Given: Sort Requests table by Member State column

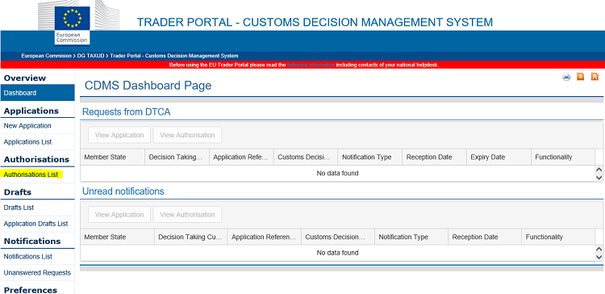Looking at the screenshot, I should tap(113, 157).
